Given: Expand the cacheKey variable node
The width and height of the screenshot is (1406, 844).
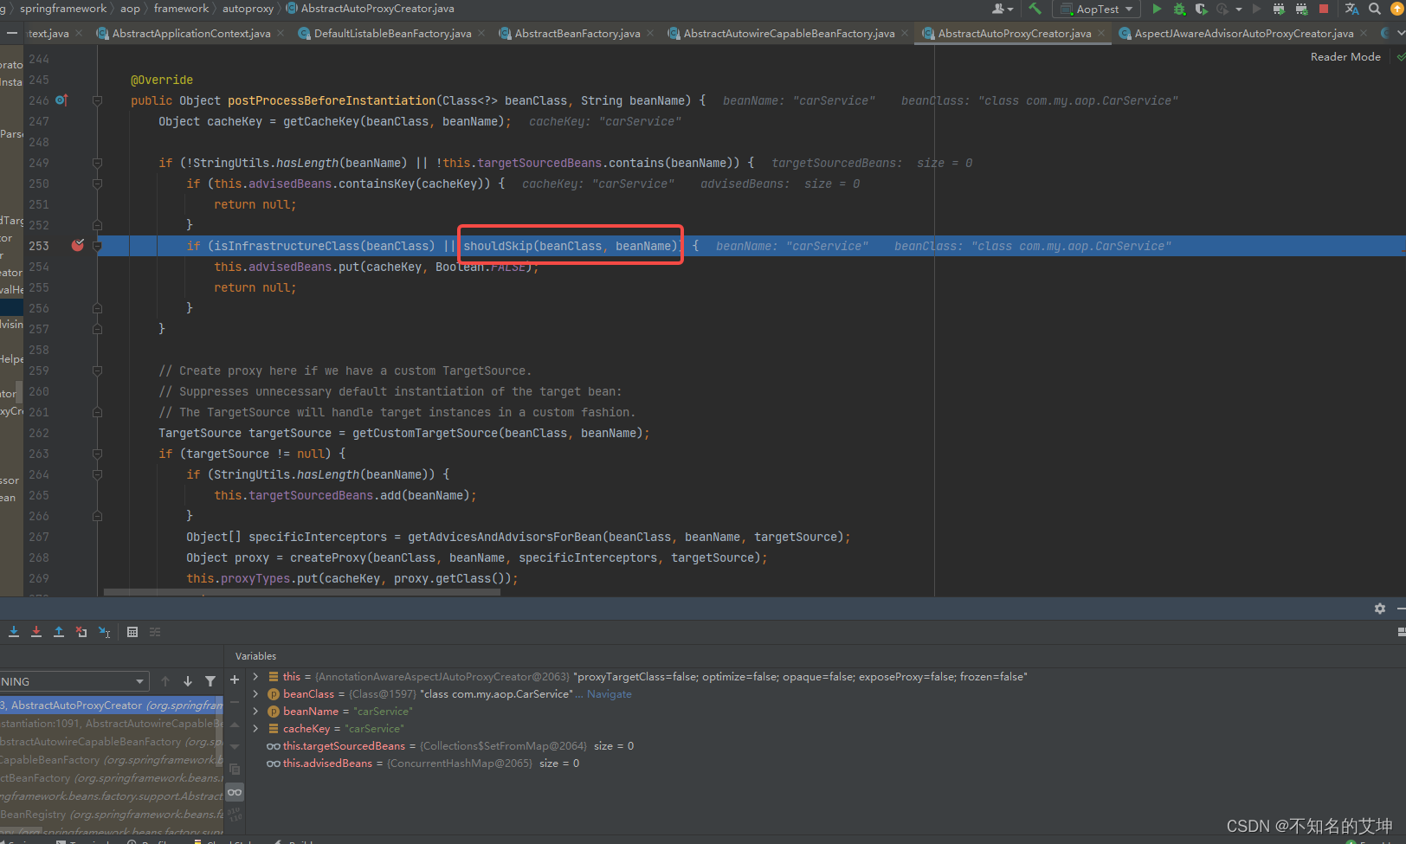Looking at the screenshot, I should [255, 729].
